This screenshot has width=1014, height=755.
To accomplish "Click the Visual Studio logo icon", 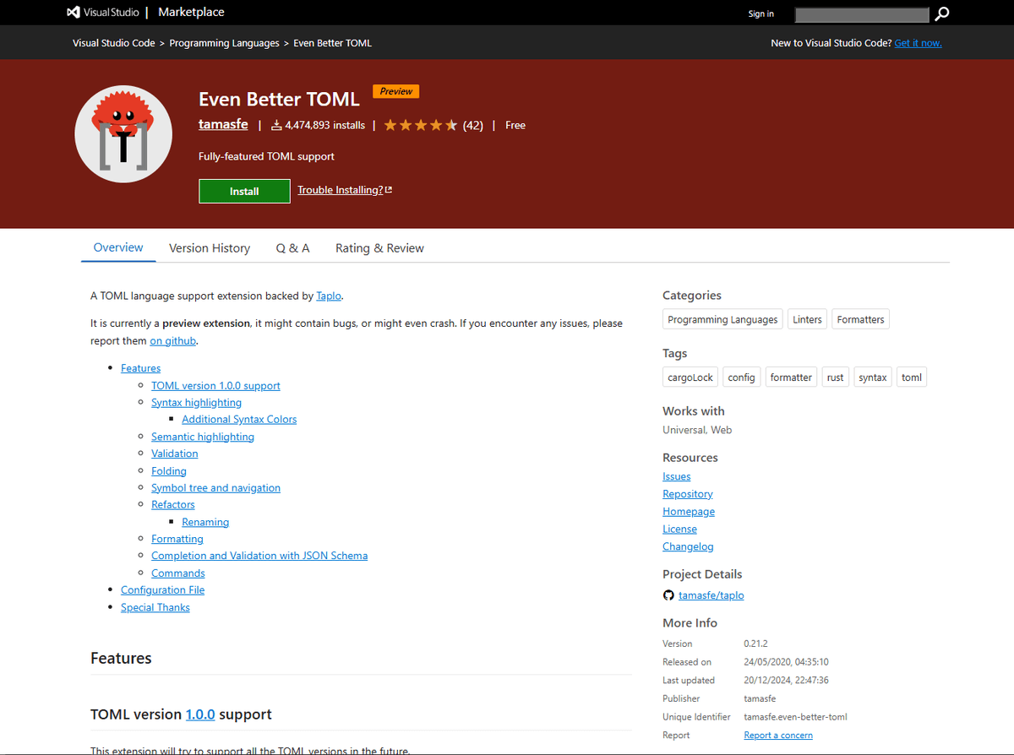I will coord(74,13).
